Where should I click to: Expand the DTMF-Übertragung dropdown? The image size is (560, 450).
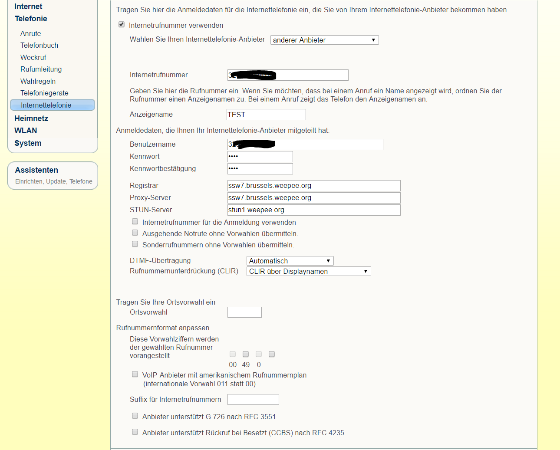tap(290, 261)
